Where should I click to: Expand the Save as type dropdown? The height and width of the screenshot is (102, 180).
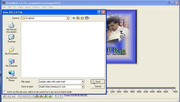[82, 87]
